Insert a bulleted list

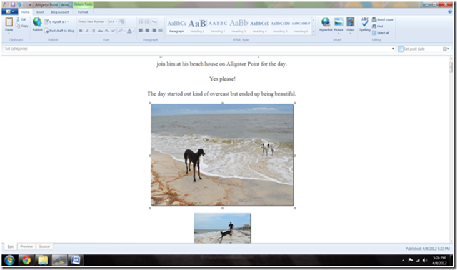tap(141, 22)
